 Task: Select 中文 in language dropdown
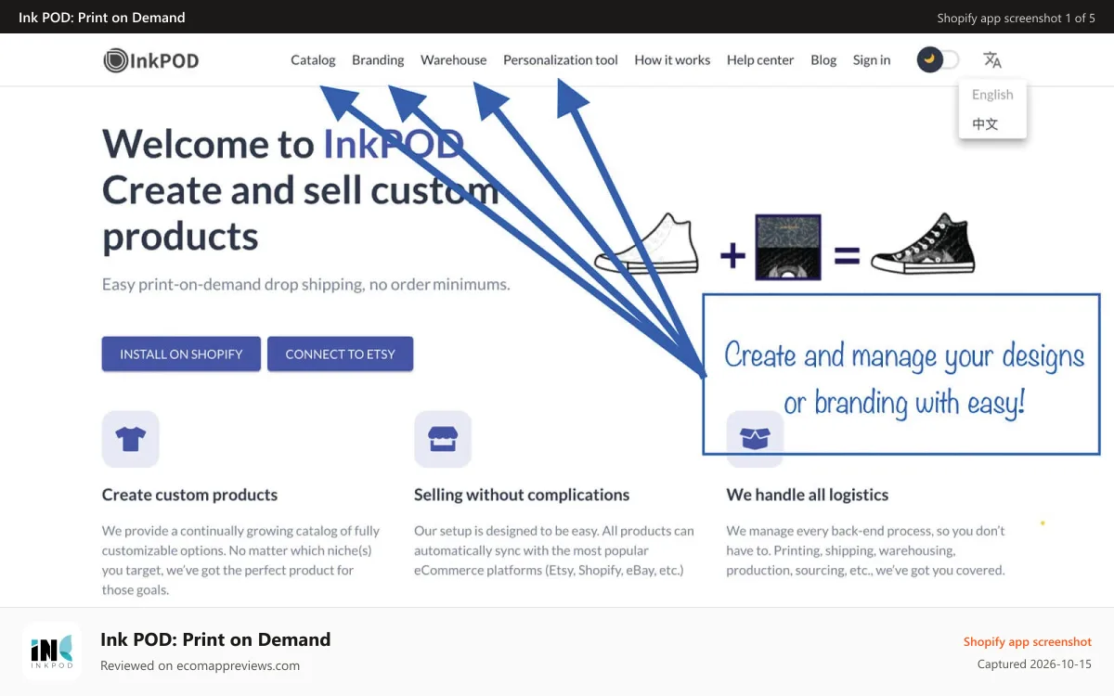pos(985,123)
